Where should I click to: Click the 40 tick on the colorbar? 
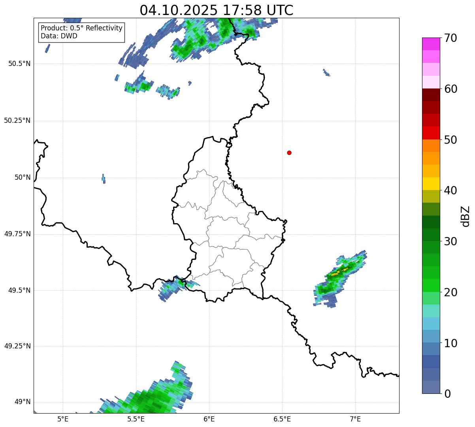click(450, 190)
